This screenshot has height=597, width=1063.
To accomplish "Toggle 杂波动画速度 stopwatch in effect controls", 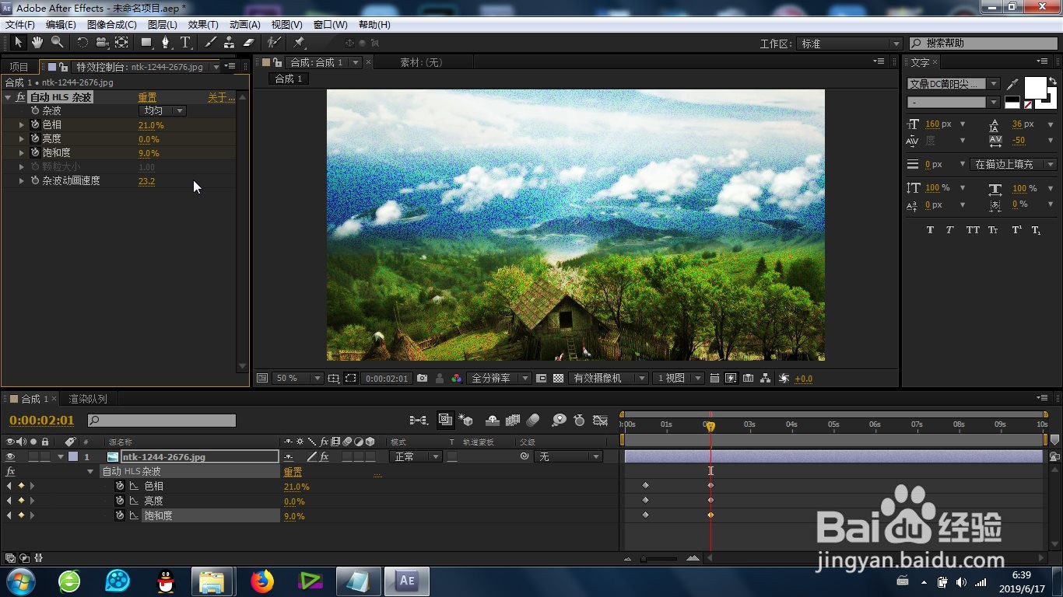I will click(35, 180).
